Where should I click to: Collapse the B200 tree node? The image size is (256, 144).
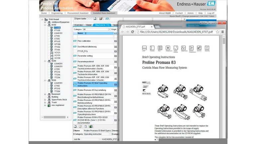pyautogui.click(x=45, y=61)
